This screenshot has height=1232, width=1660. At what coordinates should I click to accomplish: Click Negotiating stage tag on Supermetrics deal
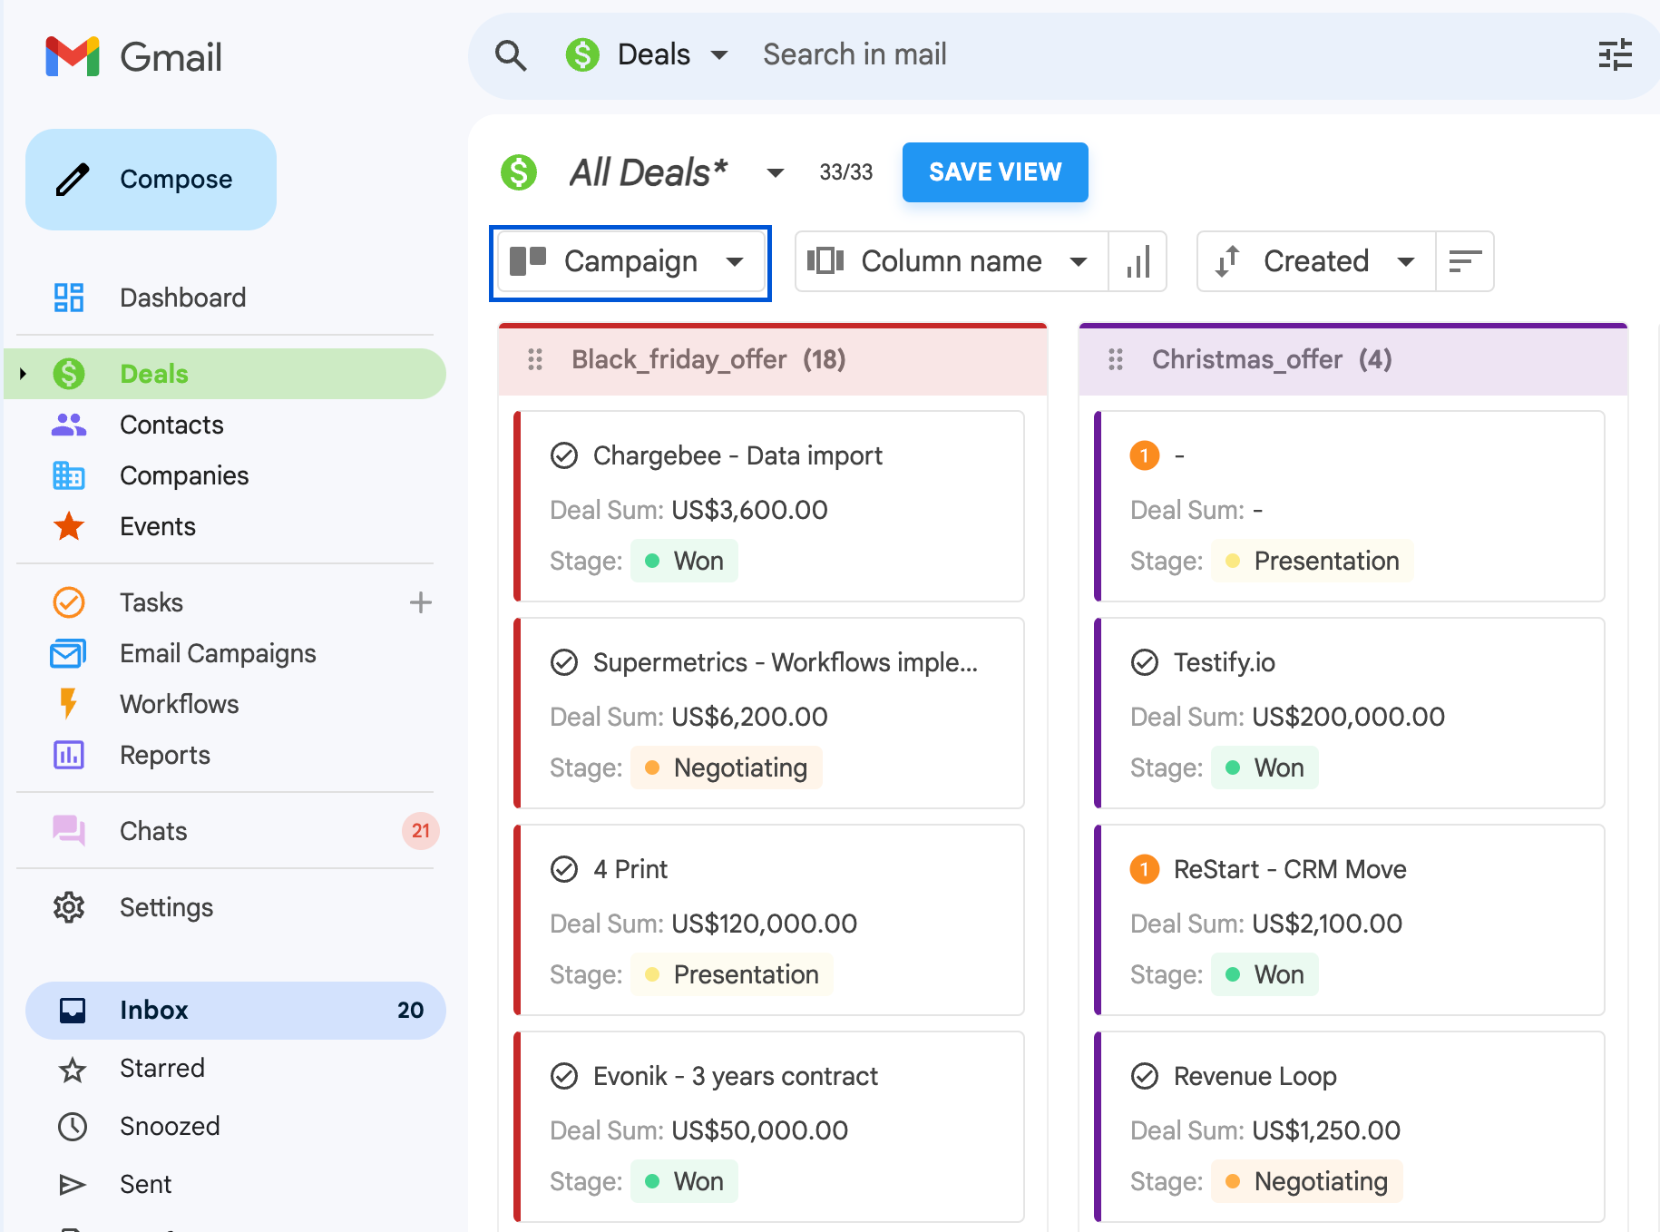click(726, 768)
